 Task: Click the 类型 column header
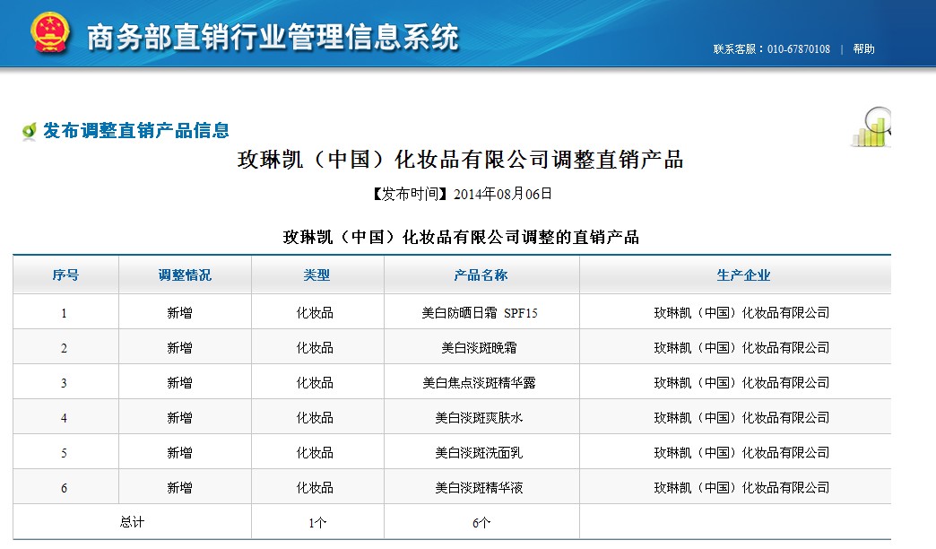pos(316,274)
